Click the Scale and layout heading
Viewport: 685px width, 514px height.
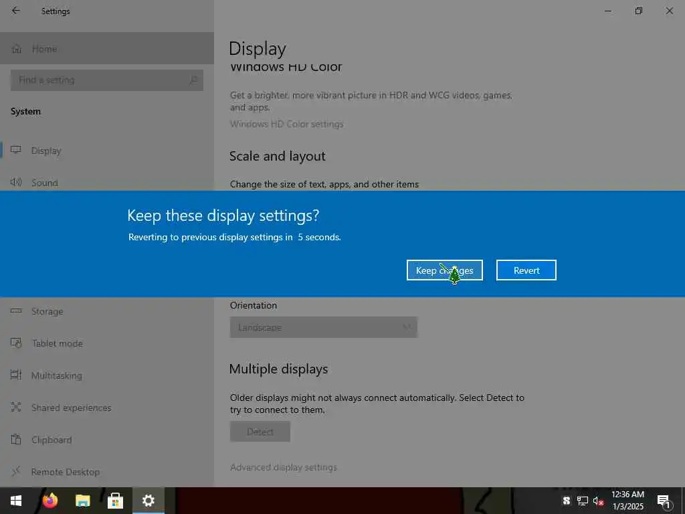coord(278,157)
